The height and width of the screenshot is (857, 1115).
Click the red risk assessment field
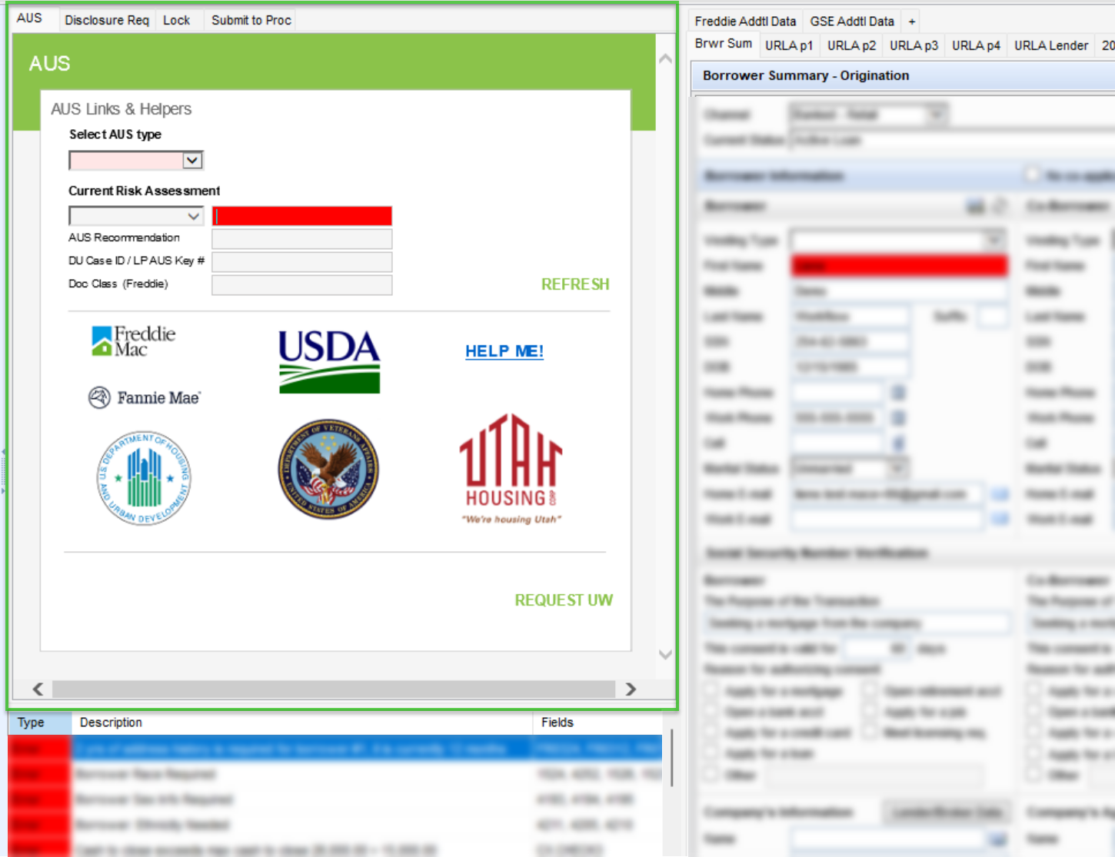pyautogui.click(x=302, y=216)
